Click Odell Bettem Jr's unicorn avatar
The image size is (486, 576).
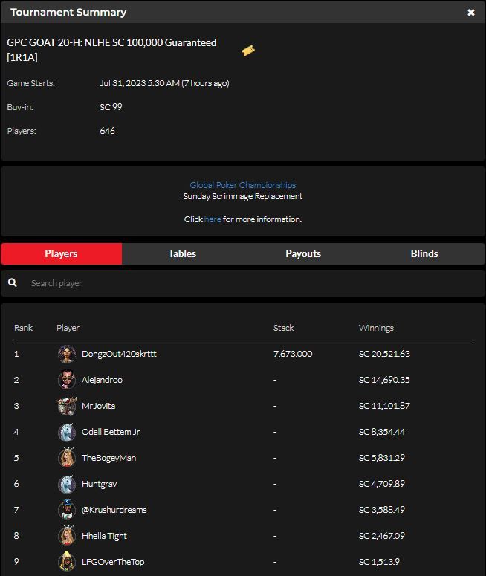67,432
